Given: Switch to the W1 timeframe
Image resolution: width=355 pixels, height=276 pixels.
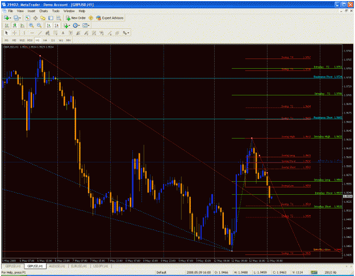Looking at the screenshot, I should point(61,40).
